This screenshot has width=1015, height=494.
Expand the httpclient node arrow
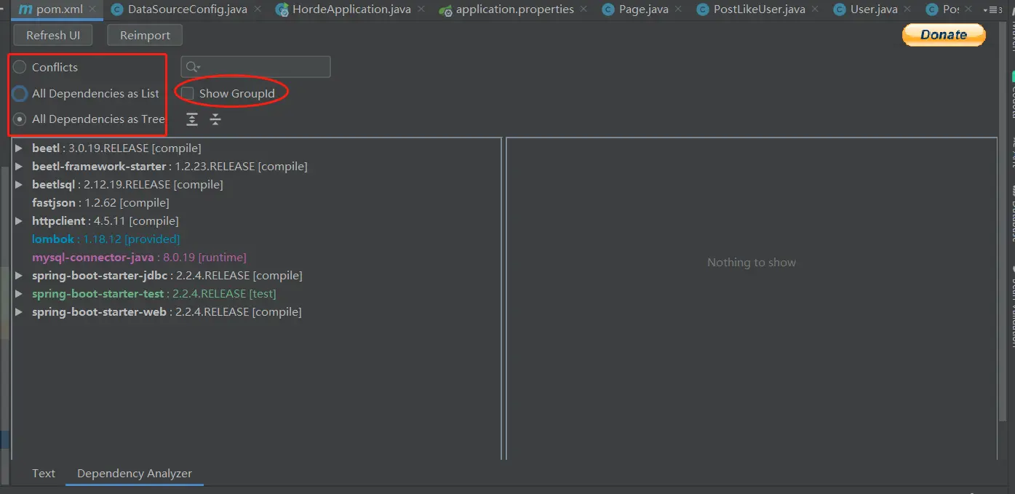pos(19,221)
